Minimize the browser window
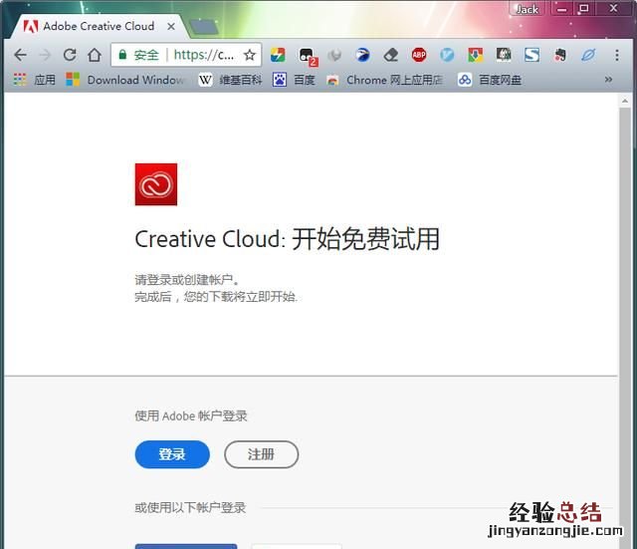 [x=561, y=9]
